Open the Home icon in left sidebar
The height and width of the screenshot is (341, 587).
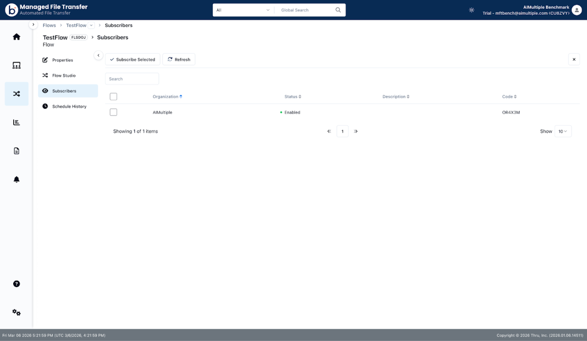coord(17,37)
